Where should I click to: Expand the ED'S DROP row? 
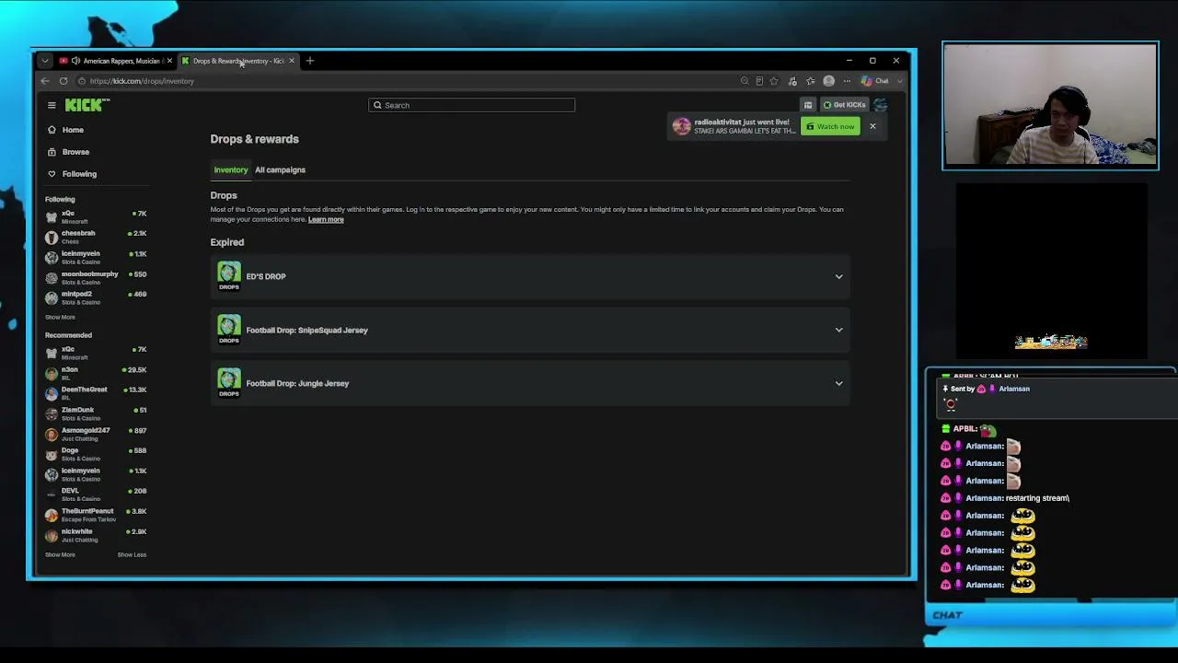pyautogui.click(x=529, y=276)
